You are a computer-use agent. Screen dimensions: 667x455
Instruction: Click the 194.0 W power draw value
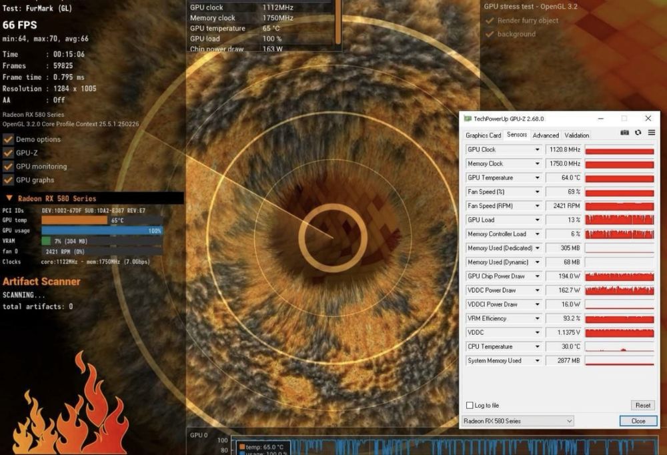click(564, 276)
